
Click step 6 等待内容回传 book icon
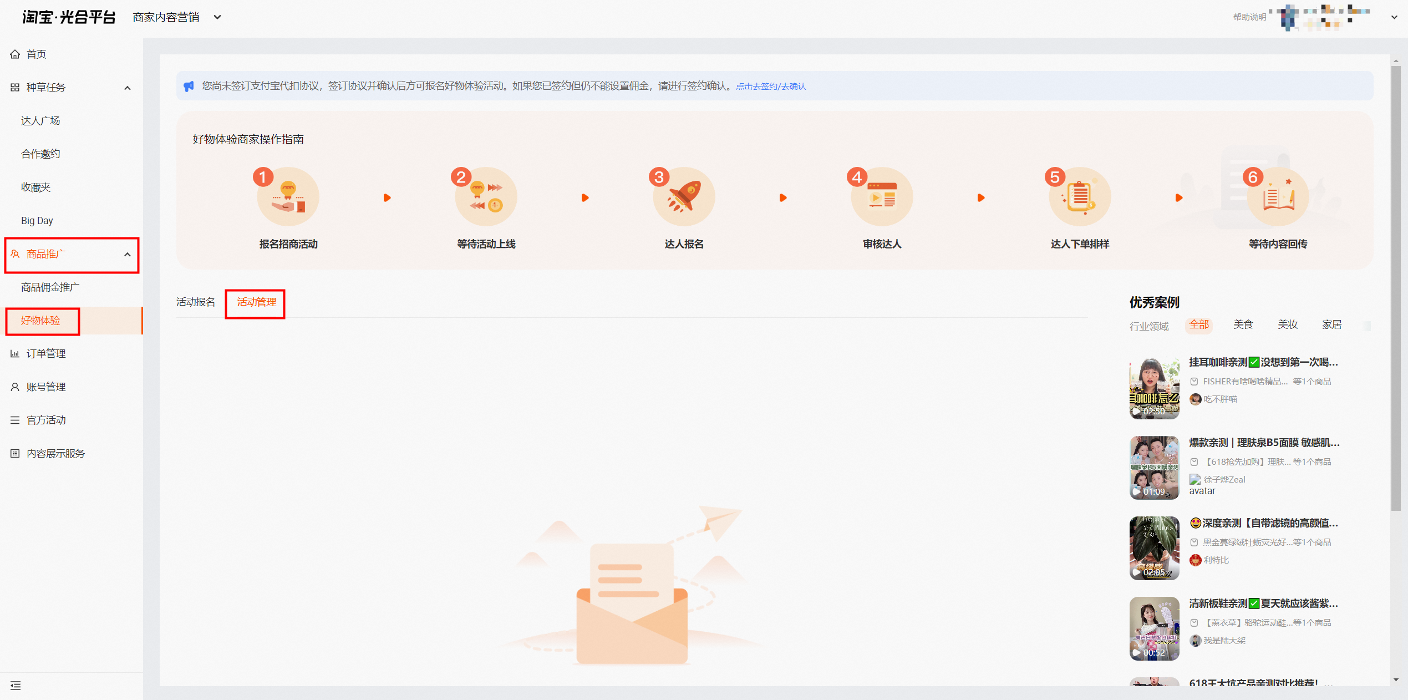pyautogui.click(x=1278, y=197)
